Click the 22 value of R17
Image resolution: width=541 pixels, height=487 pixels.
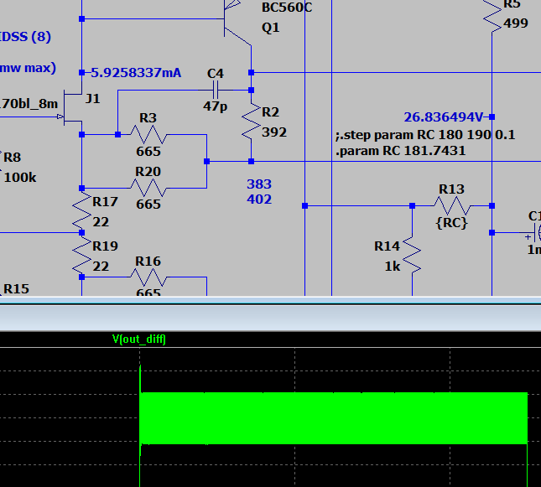tap(101, 222)
